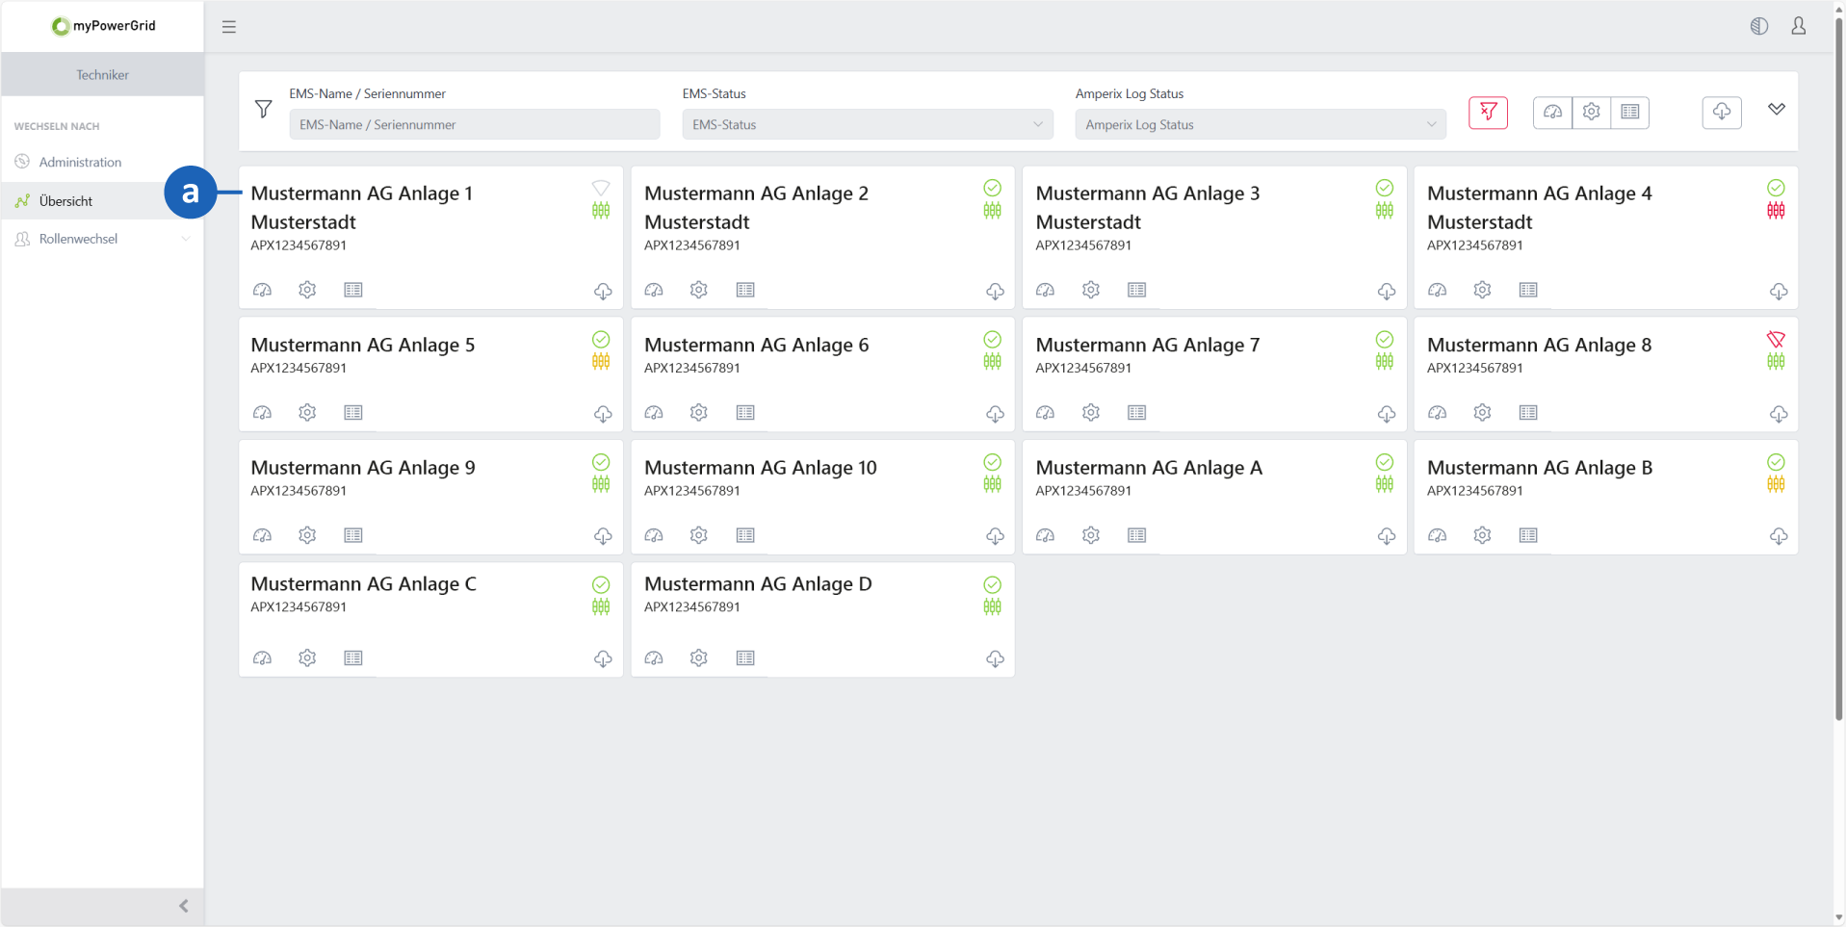Click toolbar gauge icon in filter bar

click(1552, 113)
